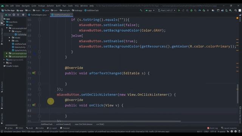This screenshot has width=242, height=136.
Task: Click the Apply Changes and Restart Activity icon
Action: point(183,10)
